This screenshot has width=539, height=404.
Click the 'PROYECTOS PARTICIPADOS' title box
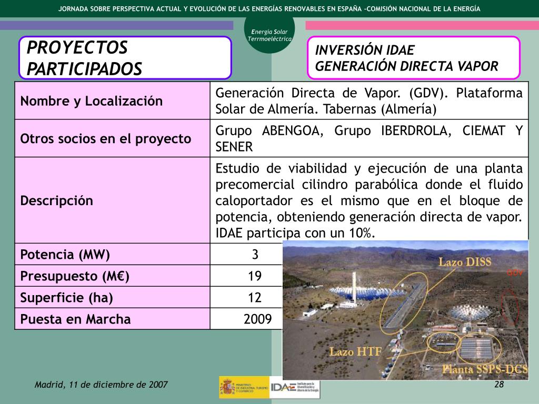pyautogui.click(x=125, y=58)
